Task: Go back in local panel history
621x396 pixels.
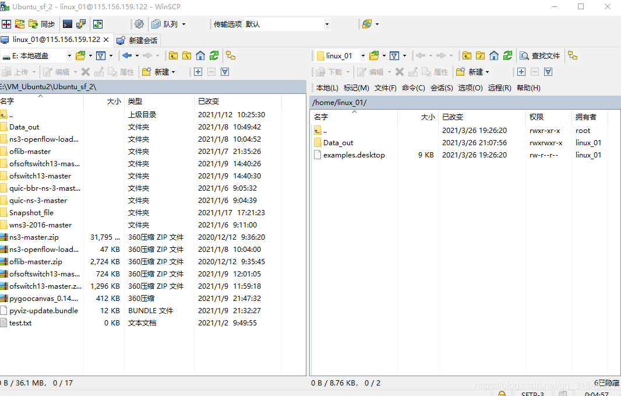Action: pos(127,56)
